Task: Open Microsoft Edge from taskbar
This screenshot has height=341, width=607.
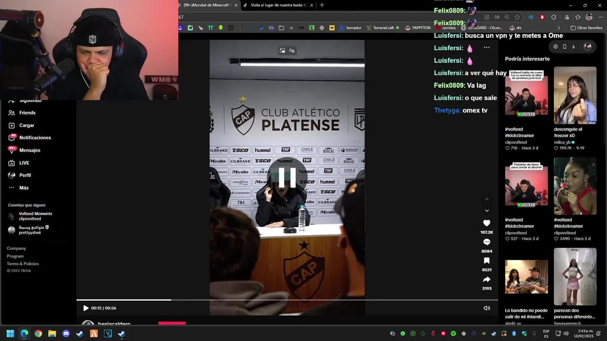Action: tap(24, 333)
